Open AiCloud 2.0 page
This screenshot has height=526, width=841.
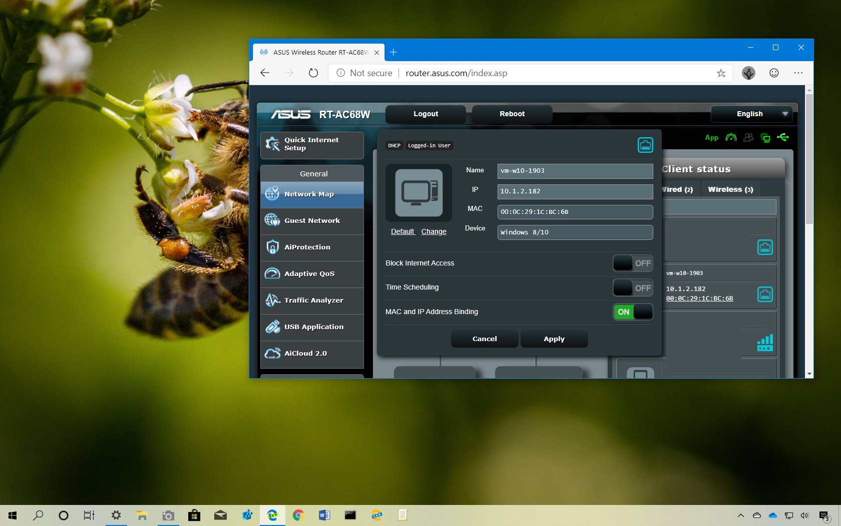click(x=312, y=354)
